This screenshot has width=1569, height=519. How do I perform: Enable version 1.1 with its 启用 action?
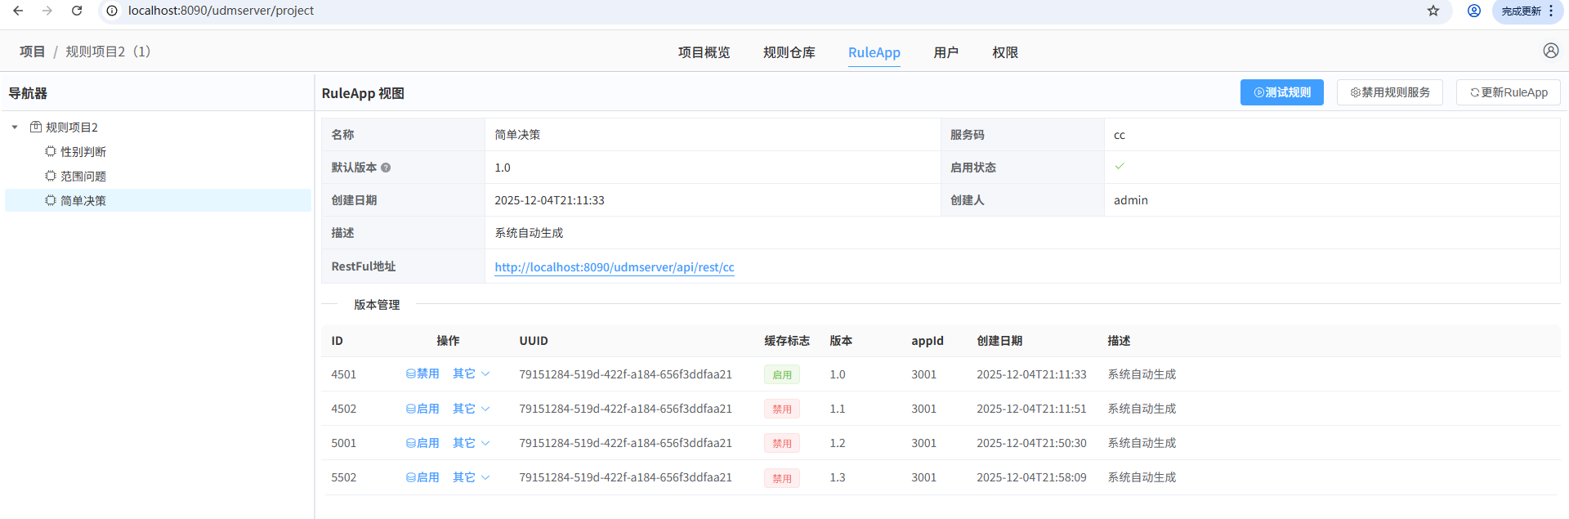[422, 409]
